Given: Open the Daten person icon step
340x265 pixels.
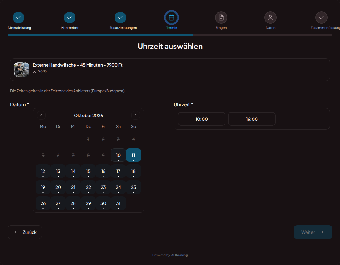Looking at the screenshot, I should click(270, 18).
